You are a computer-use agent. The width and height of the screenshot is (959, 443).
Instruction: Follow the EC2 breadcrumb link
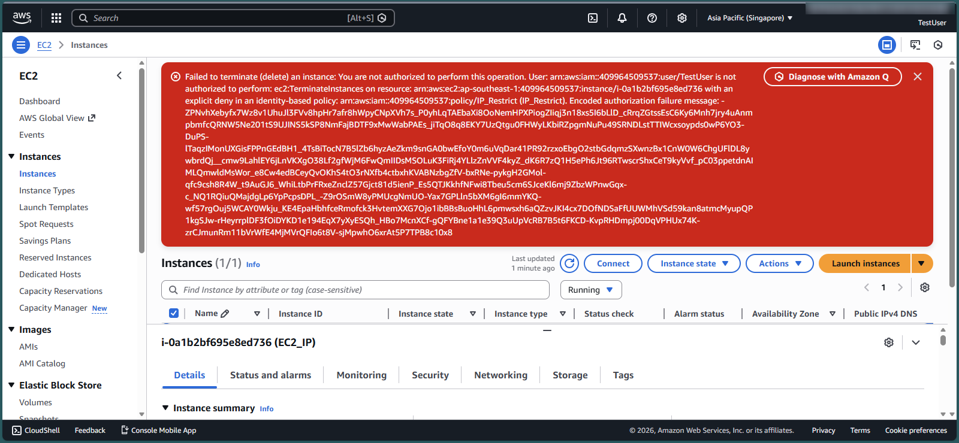click(x=44, y=45)
